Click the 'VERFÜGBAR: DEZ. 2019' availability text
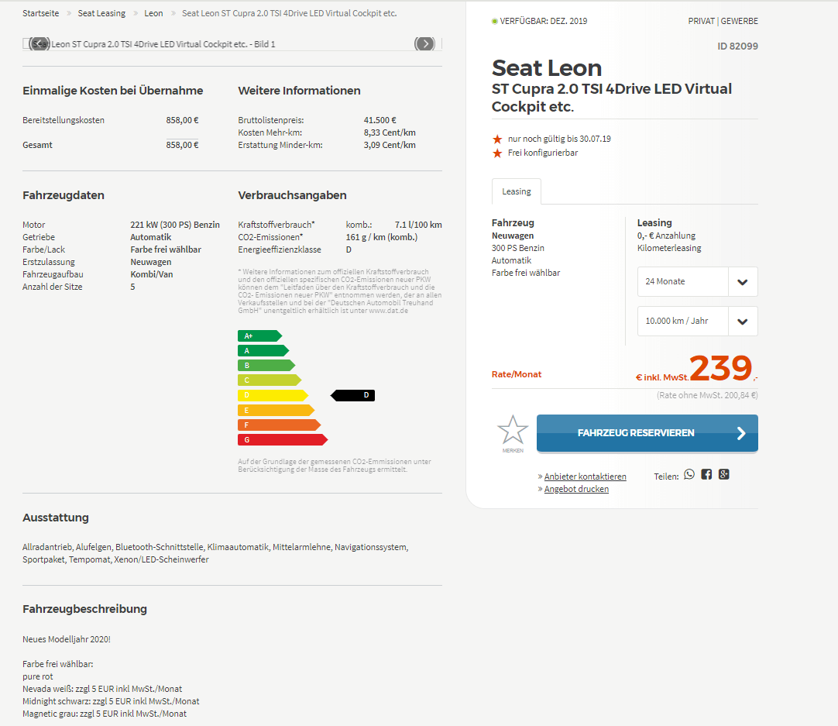Image resolution: width=838 pixels, height=726 pixels. 544,21
